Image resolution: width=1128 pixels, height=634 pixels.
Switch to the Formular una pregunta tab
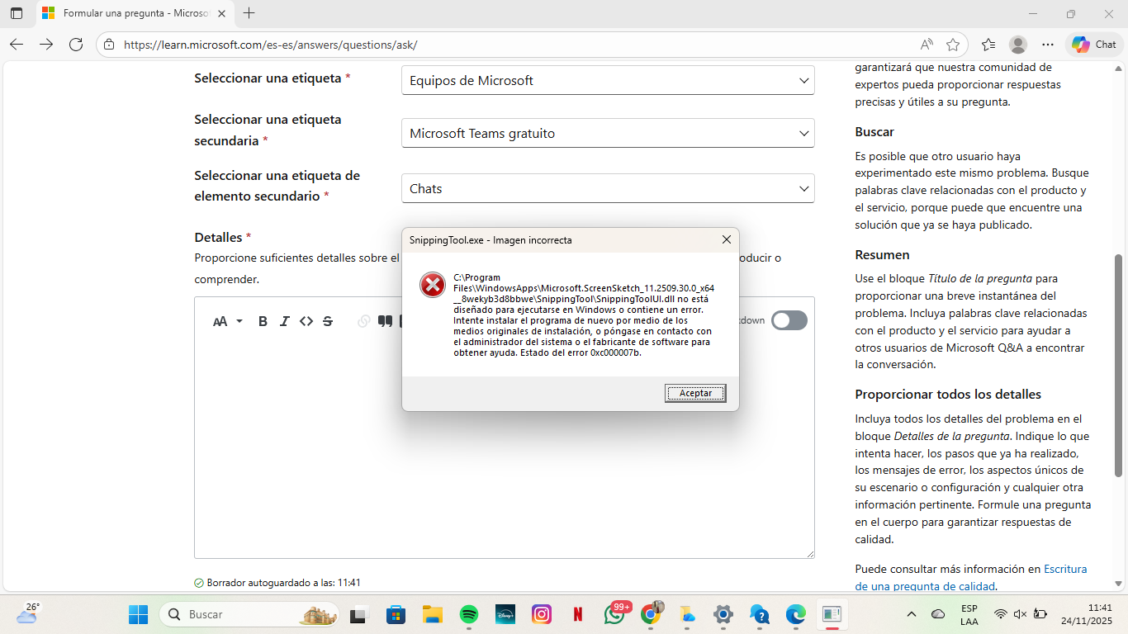point(124,13)
